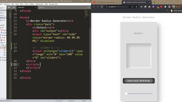Screen dimensions: 182x102
Task: Click the purple extension icon
Action: click(153, 7)
